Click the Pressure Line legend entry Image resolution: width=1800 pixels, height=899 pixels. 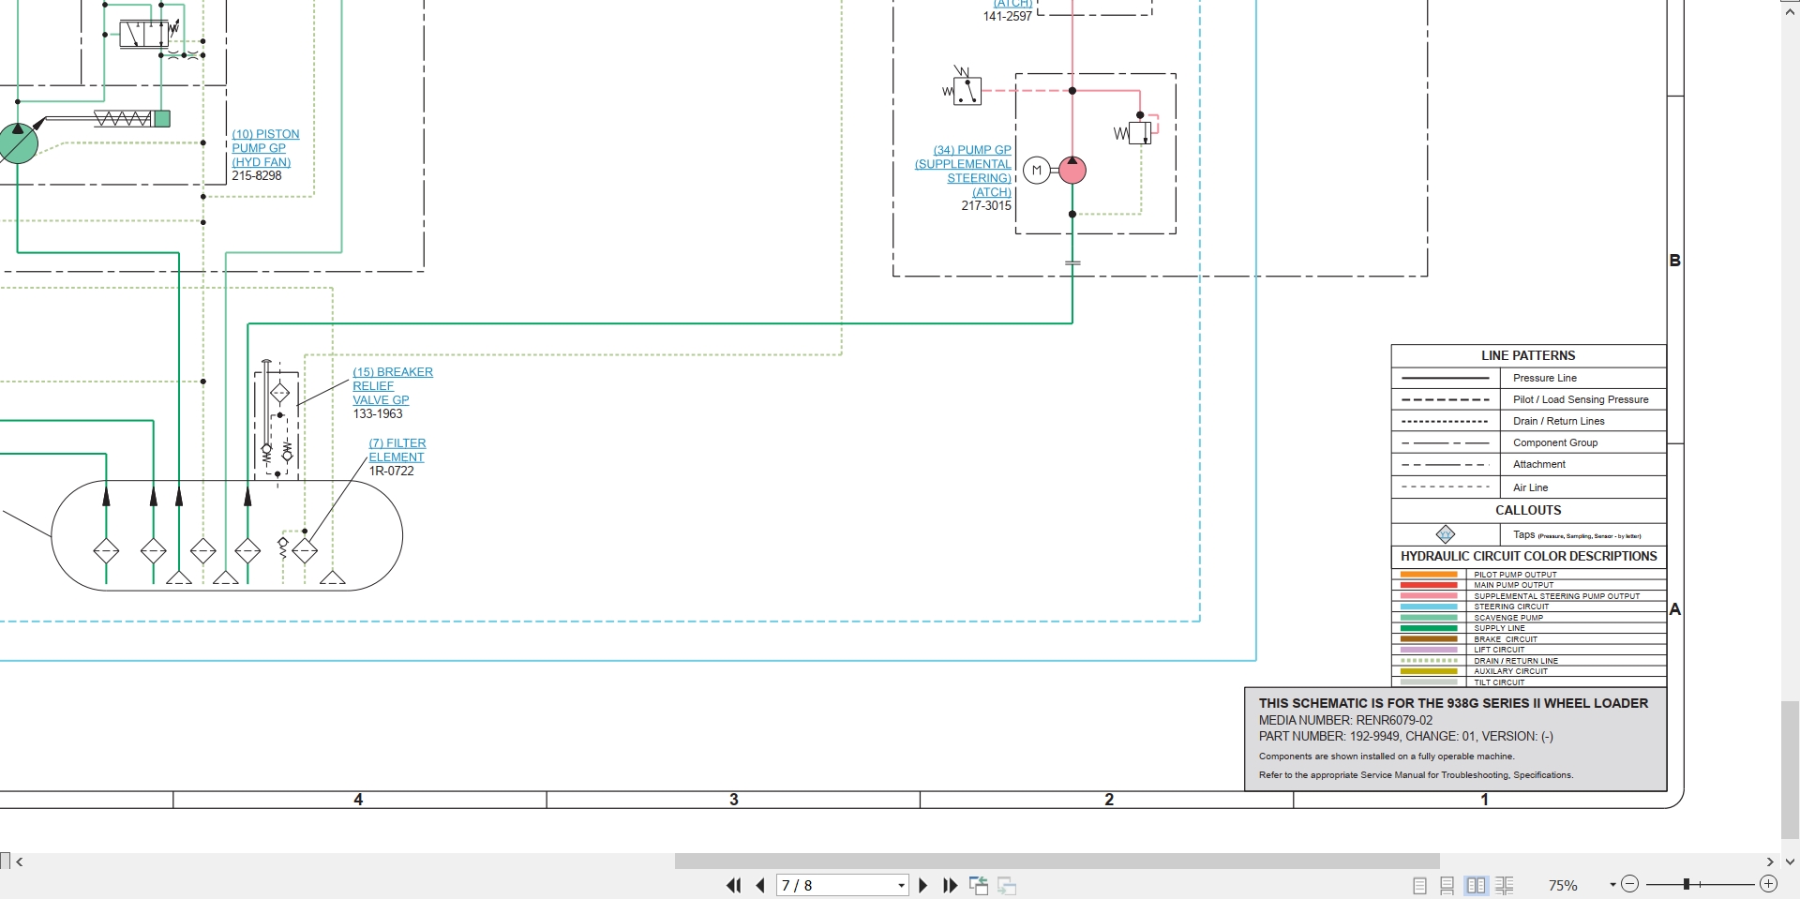pos(1544,378)
